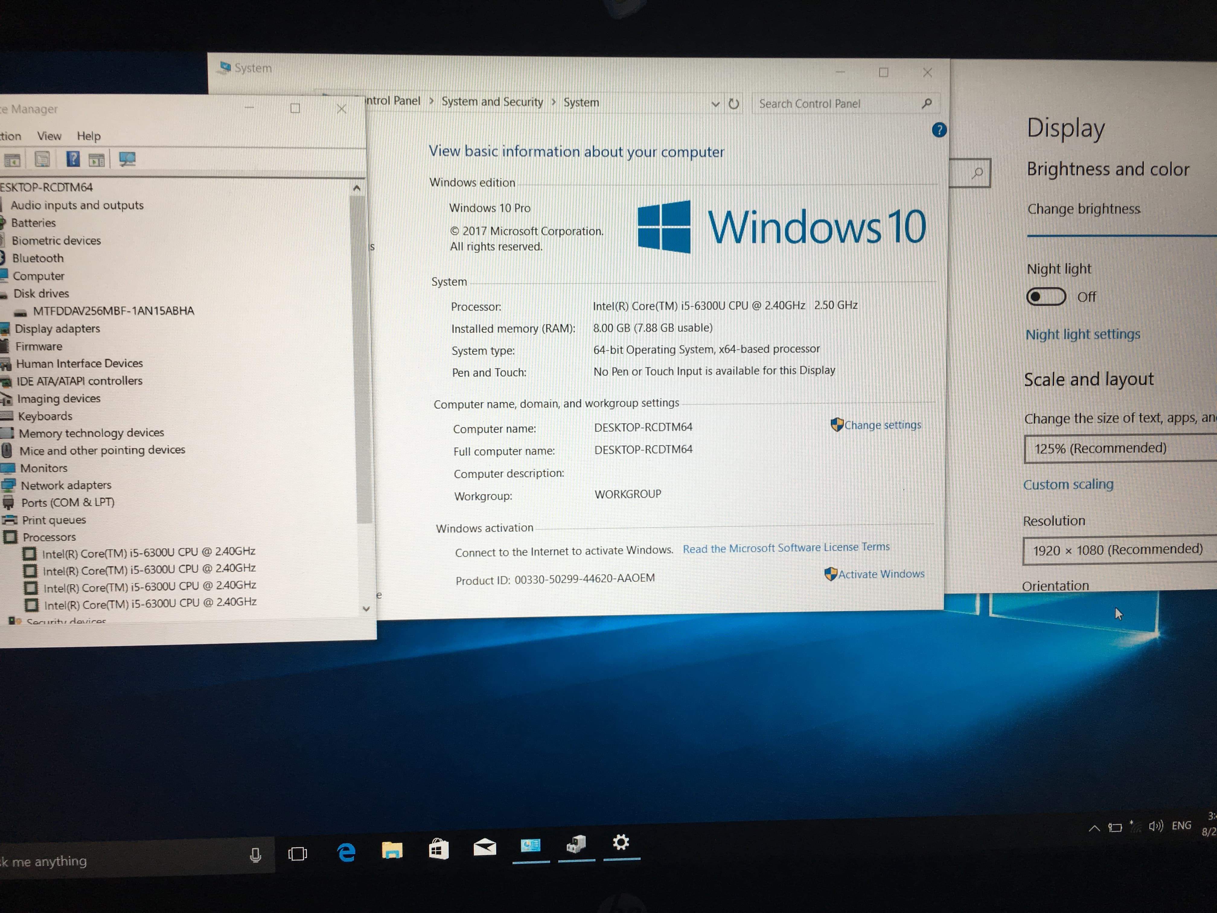Viewport: 1217px width, 913px height.
Task: Select the Ports (COM & LPT) category
Action: [x=68, y=502]
